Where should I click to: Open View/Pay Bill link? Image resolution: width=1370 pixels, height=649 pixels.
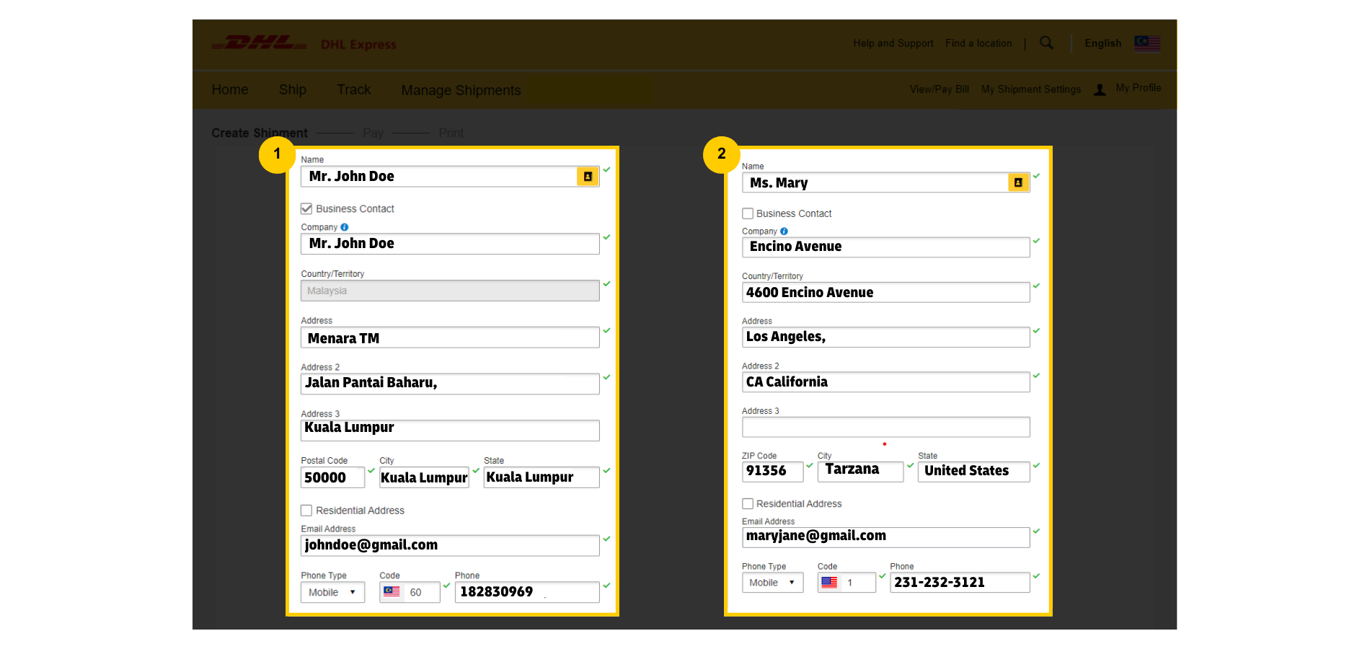tap(940, 89)
